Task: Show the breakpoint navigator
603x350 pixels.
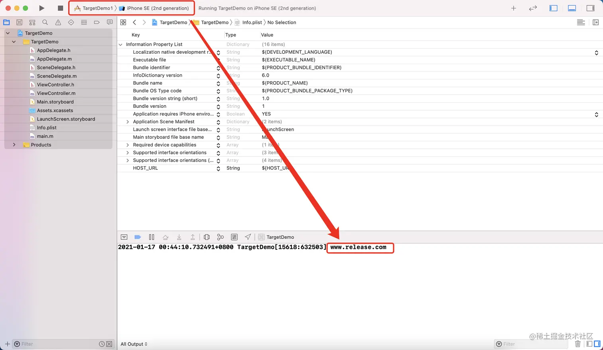Action: click(x=97, y=22)
